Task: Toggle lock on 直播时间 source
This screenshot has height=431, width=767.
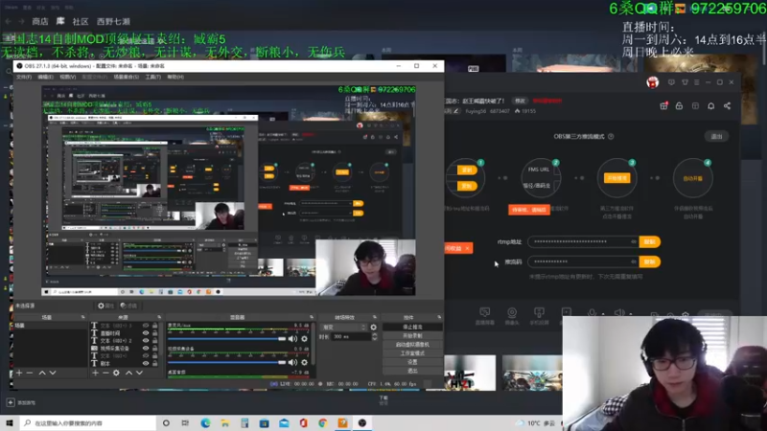Action: [x=155, y=332]
